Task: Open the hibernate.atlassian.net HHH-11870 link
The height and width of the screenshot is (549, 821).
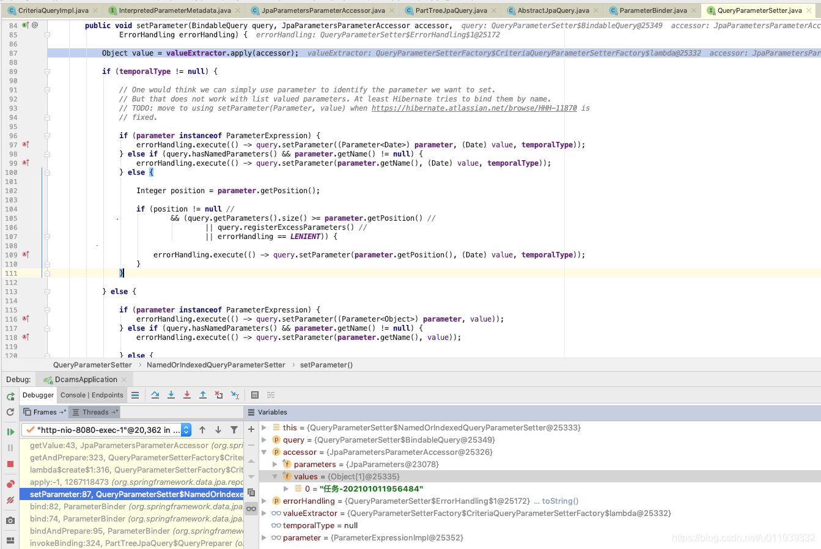Action: (474, 108)
